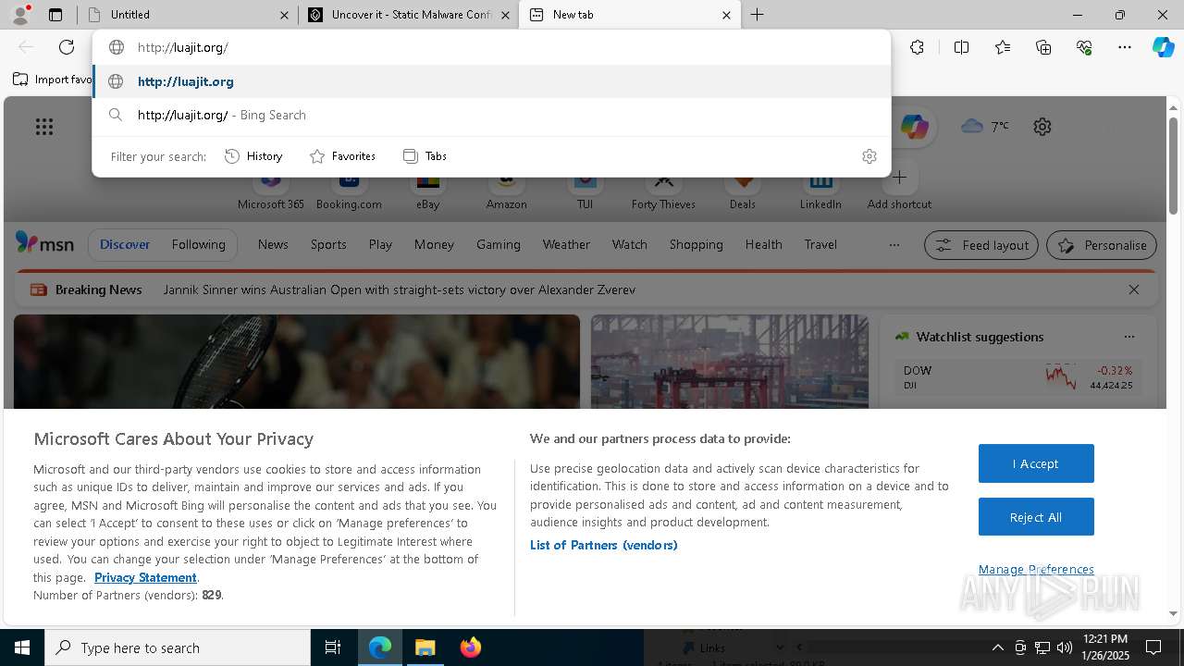Show hidden system tray icons
Screen dimensions: 1184x666
[997, 647]
